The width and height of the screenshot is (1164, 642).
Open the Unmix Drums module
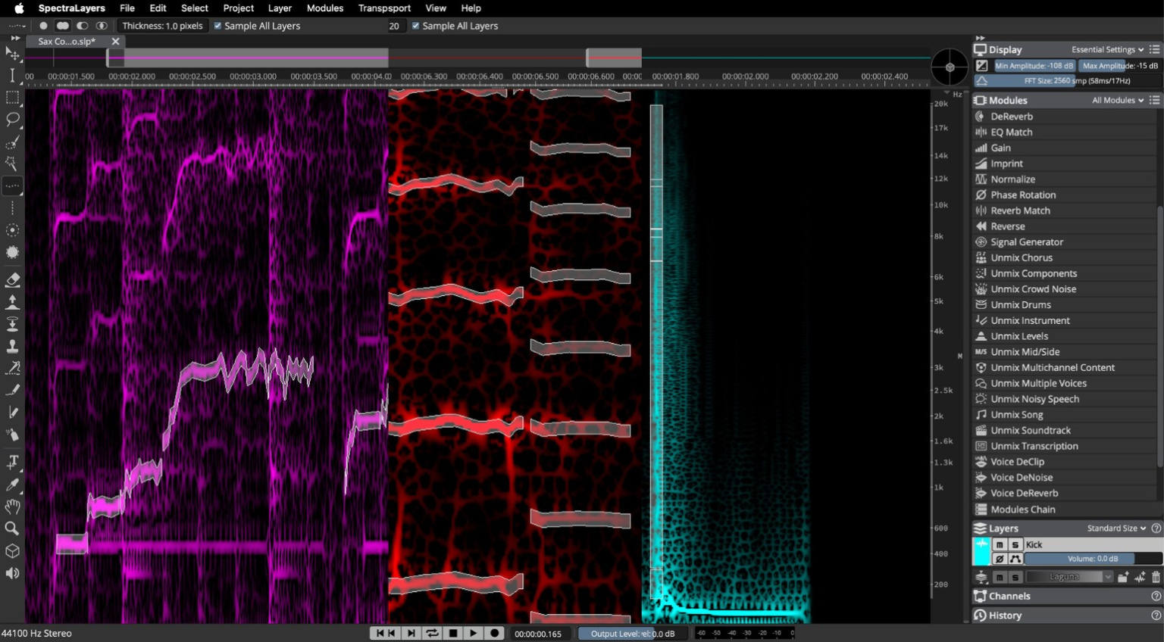pos(1021,304)
